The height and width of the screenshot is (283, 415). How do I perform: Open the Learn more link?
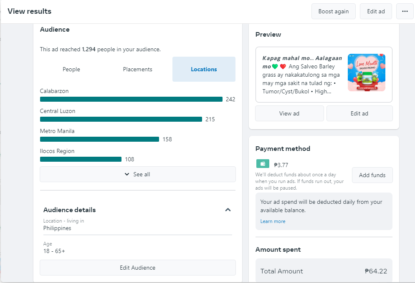[273, 221]
